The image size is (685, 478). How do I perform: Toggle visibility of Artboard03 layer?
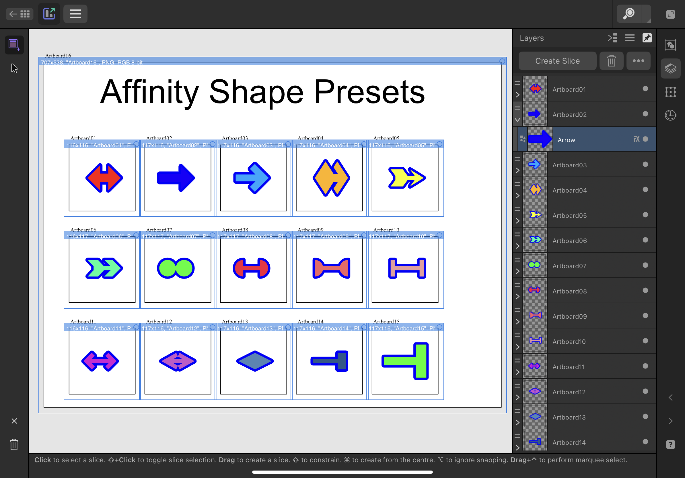[645, 164]
